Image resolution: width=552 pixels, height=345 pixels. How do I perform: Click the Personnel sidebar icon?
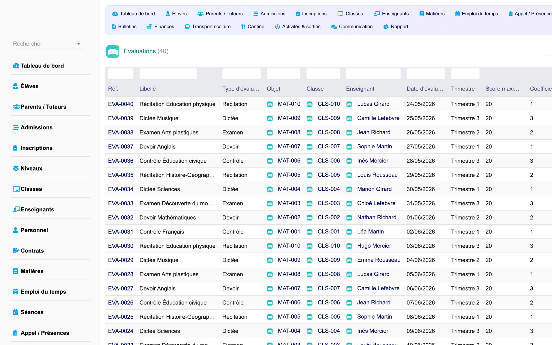(15, 230)
